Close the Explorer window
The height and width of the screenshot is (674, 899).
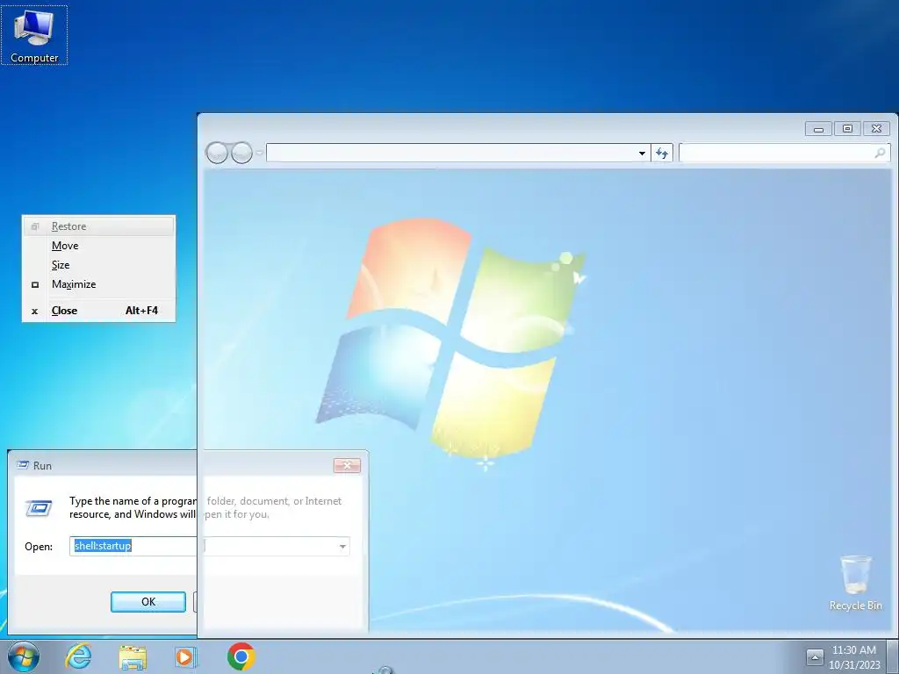coord(877,129)
